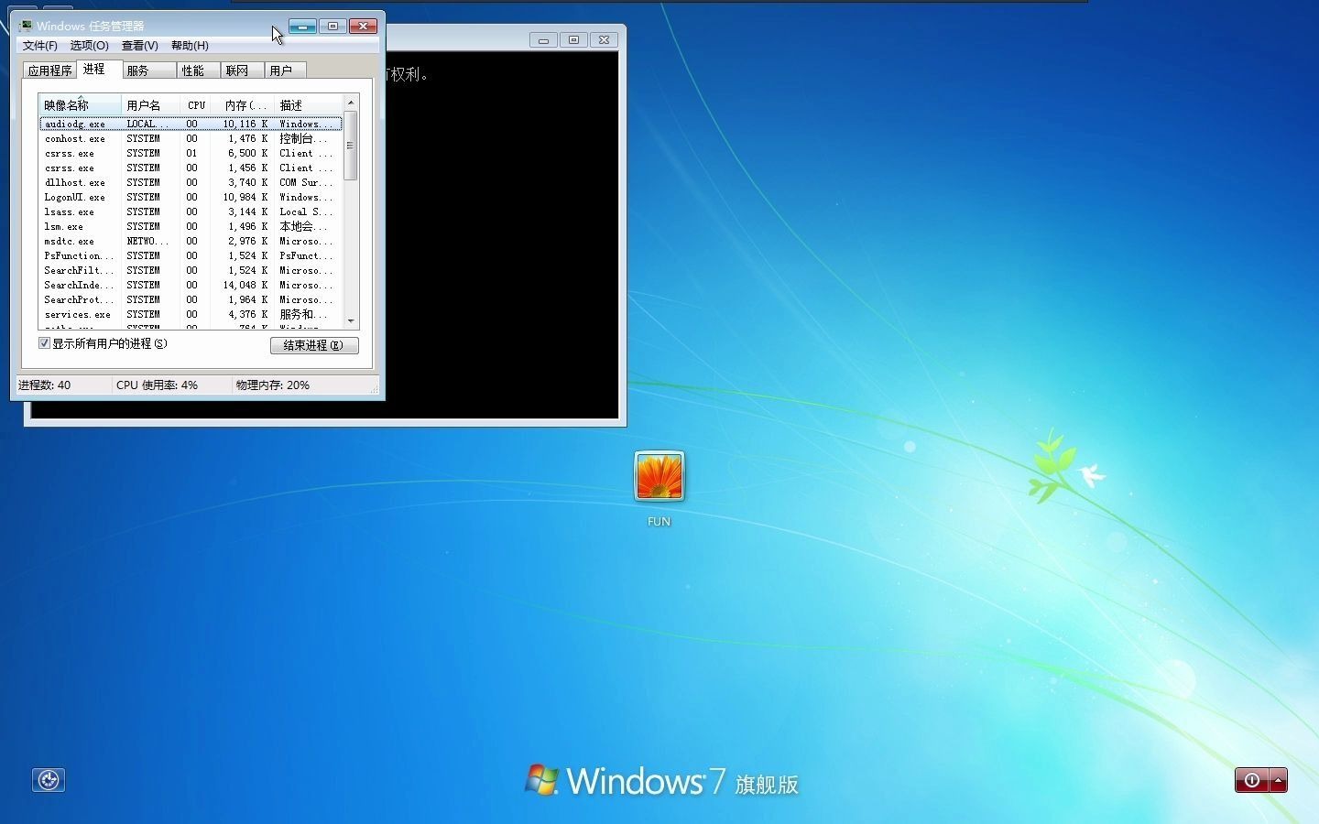Select the audiodg.exe process row

pos(191,124)
